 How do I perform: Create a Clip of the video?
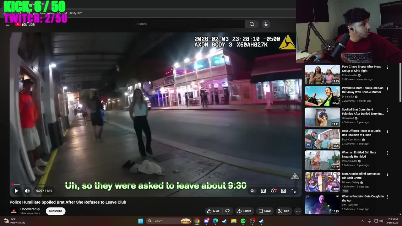[284, 211]
